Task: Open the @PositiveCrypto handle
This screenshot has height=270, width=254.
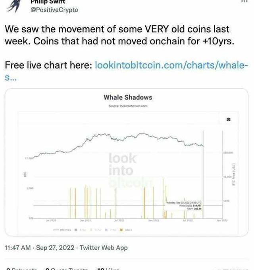Action: (x=54, y=10)
